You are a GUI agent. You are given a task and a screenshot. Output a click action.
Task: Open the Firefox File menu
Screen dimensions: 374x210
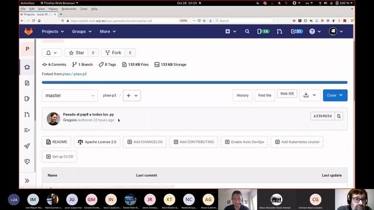click(23, 9)
